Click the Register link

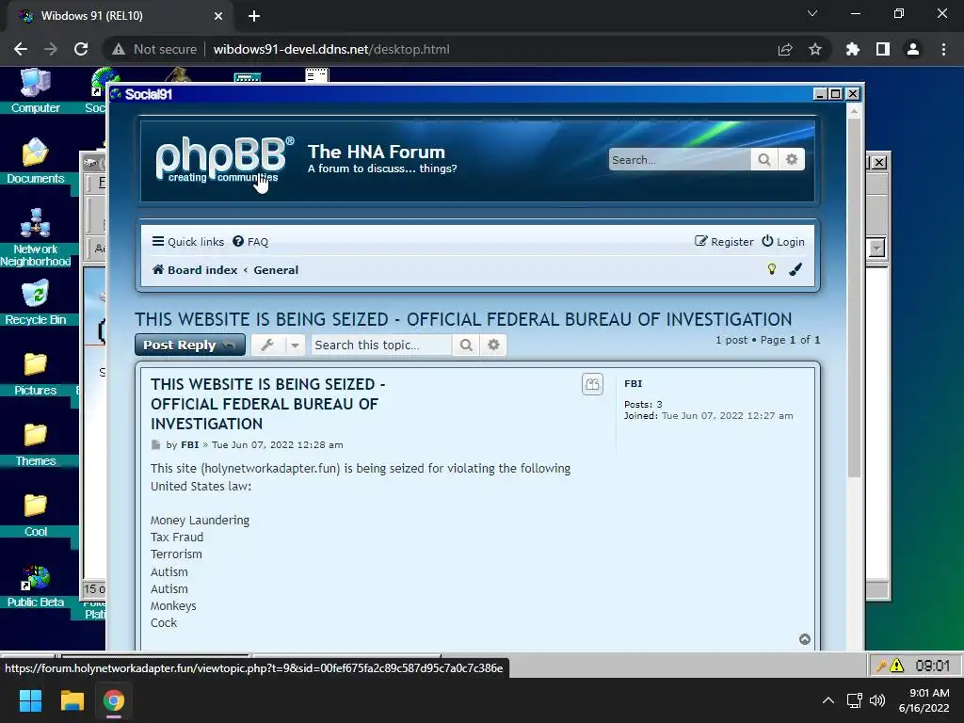pos(724,242)
